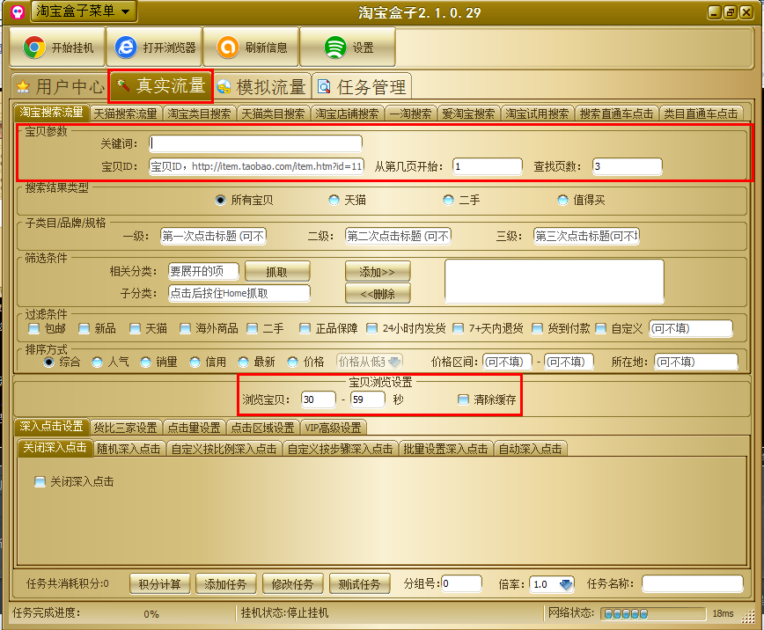Check the 24小时内发货 option
Image resolution: width=764 pixels, height=630 pixels.
371,328
